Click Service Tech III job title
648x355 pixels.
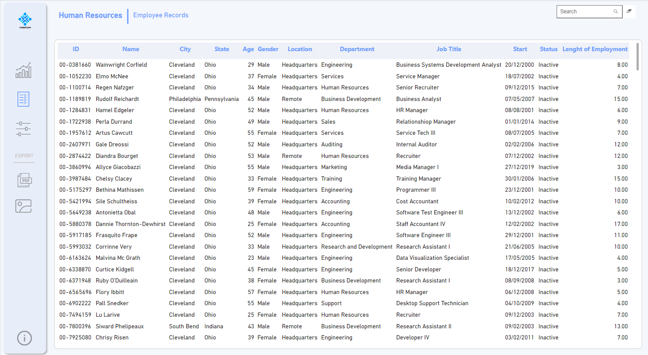point(416,133)
